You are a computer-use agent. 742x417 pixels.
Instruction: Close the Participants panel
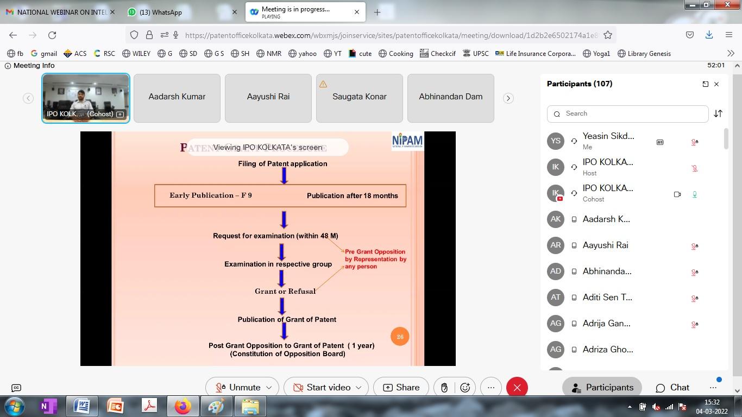[x=716, y=84]
